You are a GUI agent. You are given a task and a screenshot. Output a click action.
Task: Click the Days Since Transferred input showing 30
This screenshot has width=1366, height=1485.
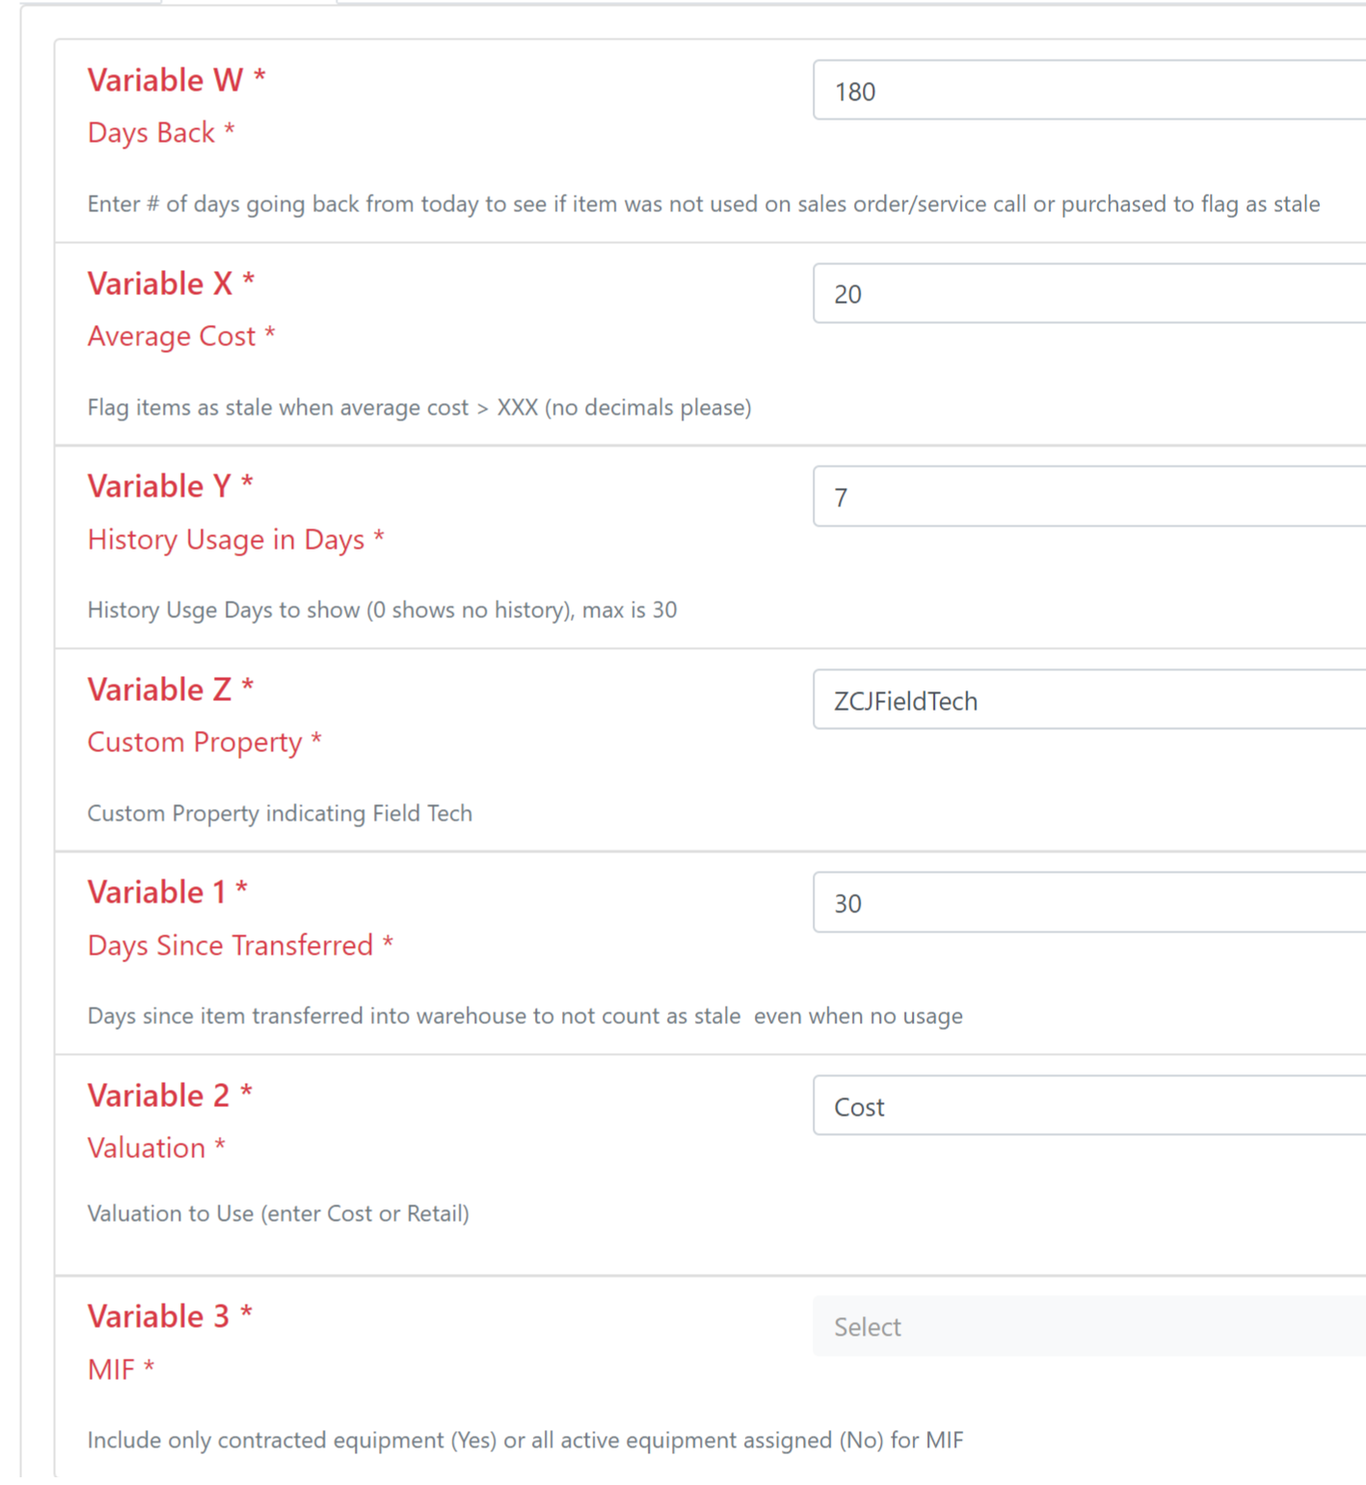[1089, 903]
